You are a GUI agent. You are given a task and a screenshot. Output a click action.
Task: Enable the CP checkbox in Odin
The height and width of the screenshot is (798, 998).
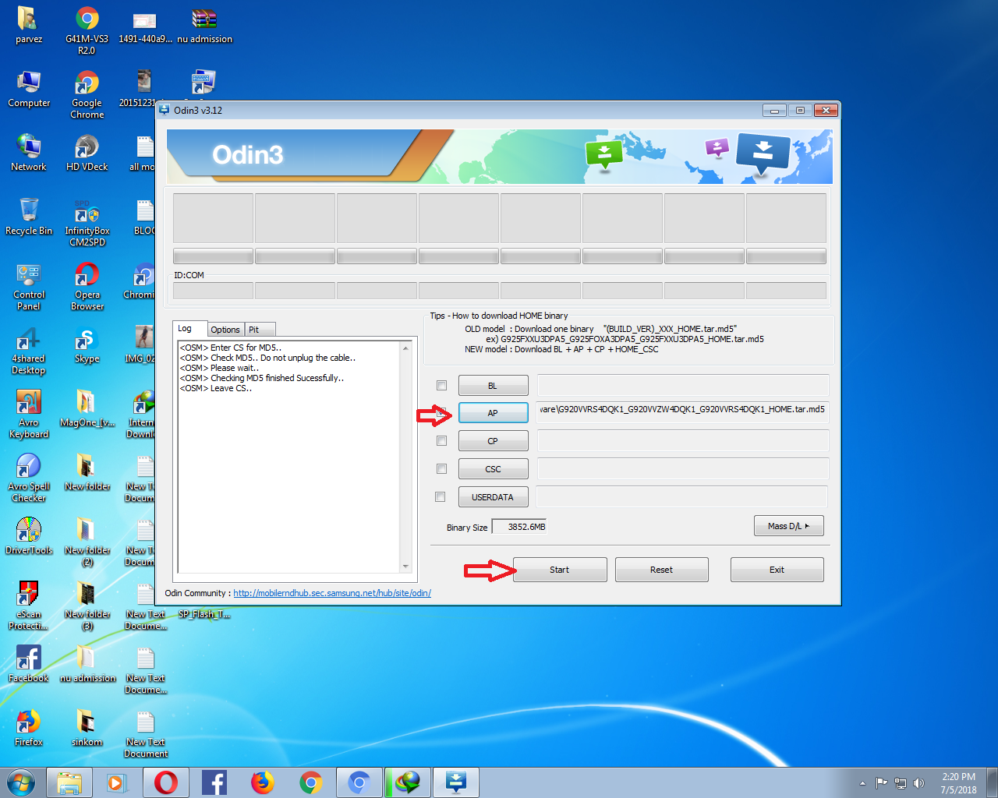442,441
